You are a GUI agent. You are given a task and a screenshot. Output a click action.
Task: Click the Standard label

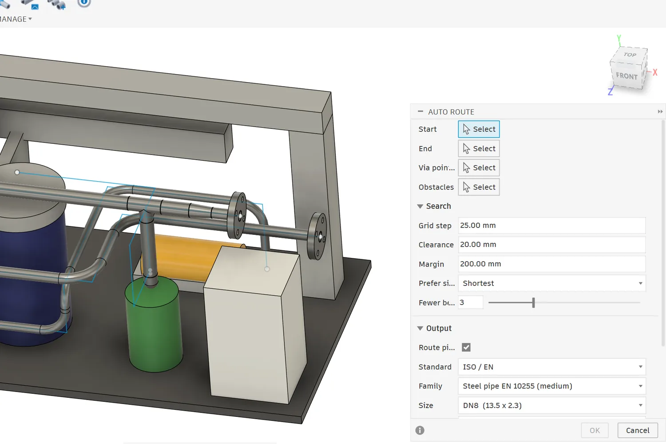click(x=435, y=367)
